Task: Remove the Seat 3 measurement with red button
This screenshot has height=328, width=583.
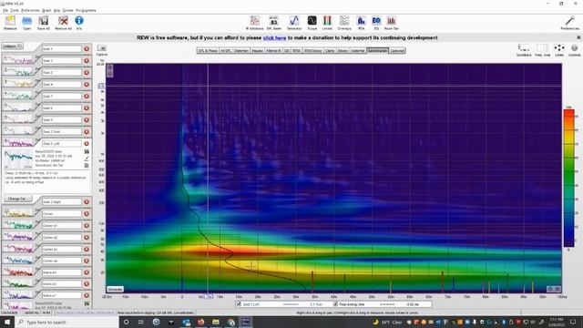Action: click(x=87, y=72)
